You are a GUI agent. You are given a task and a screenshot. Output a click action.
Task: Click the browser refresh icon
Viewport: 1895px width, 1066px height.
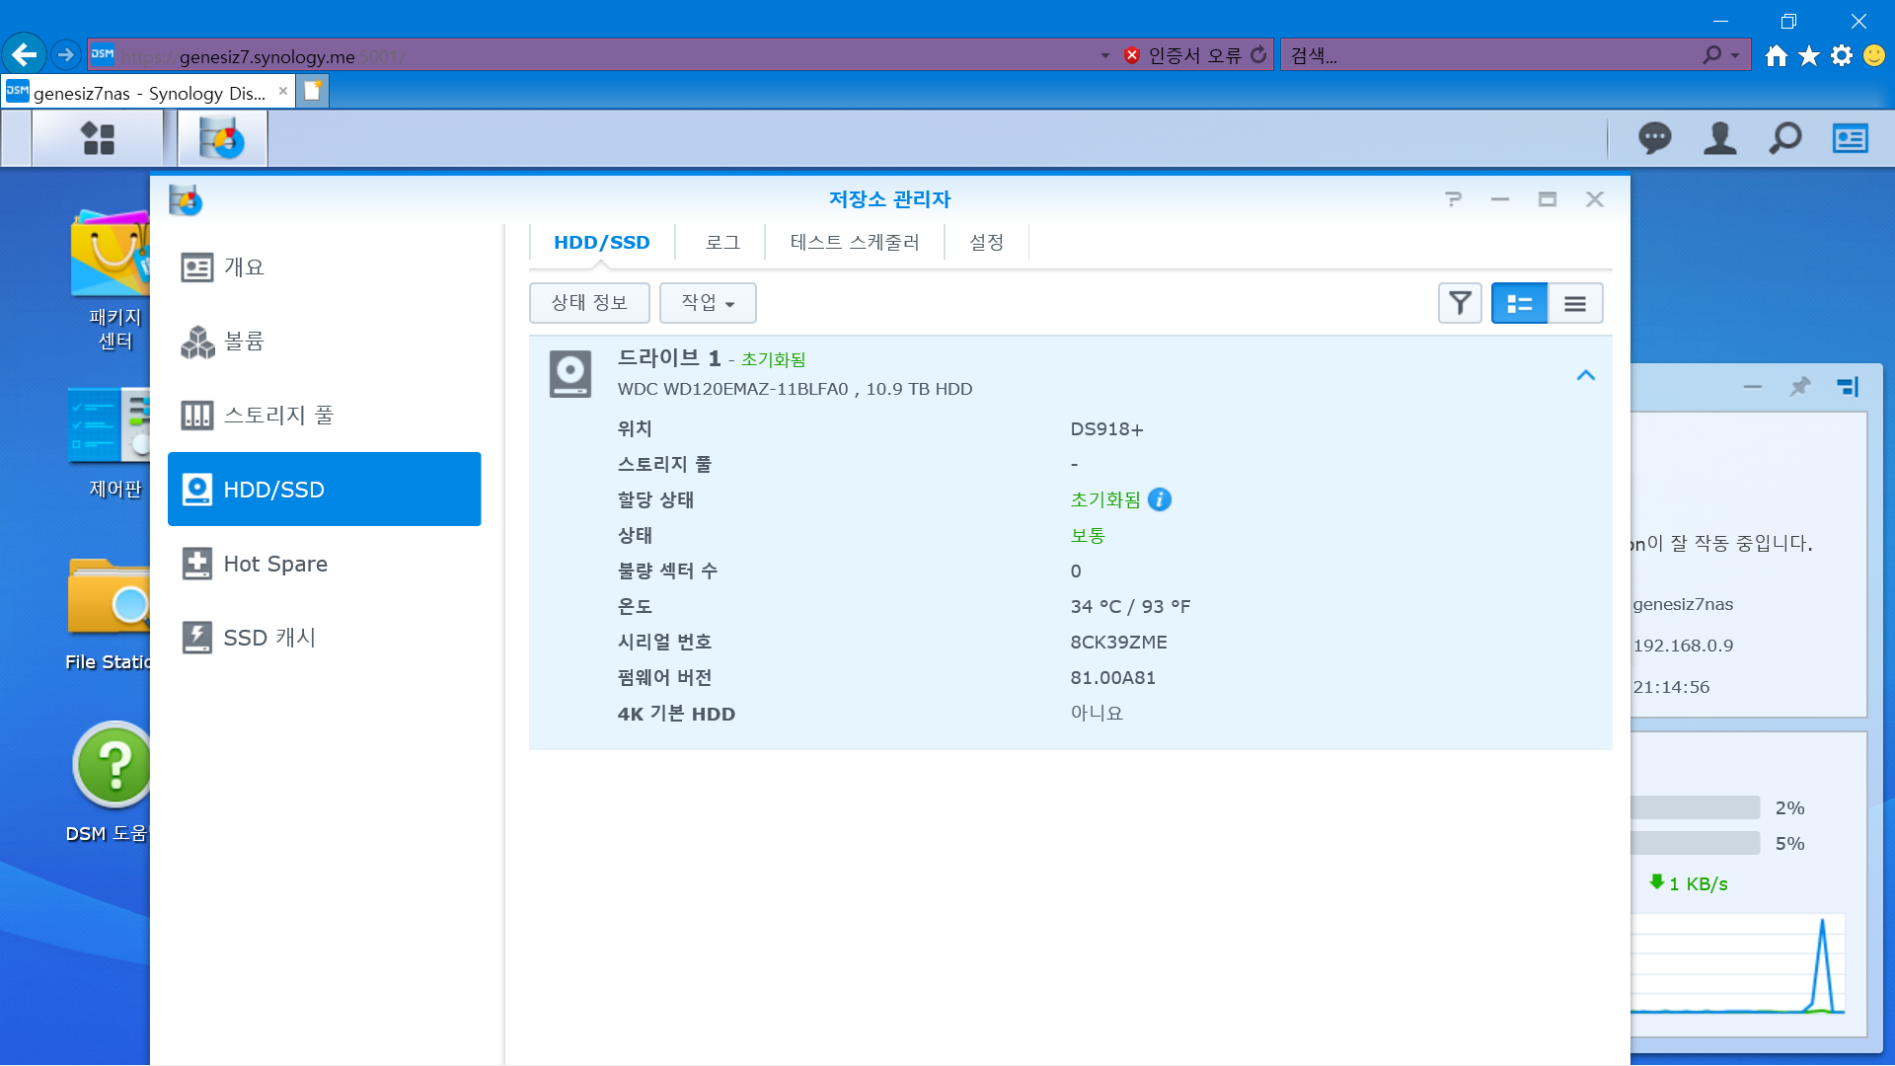point(1258,55)
